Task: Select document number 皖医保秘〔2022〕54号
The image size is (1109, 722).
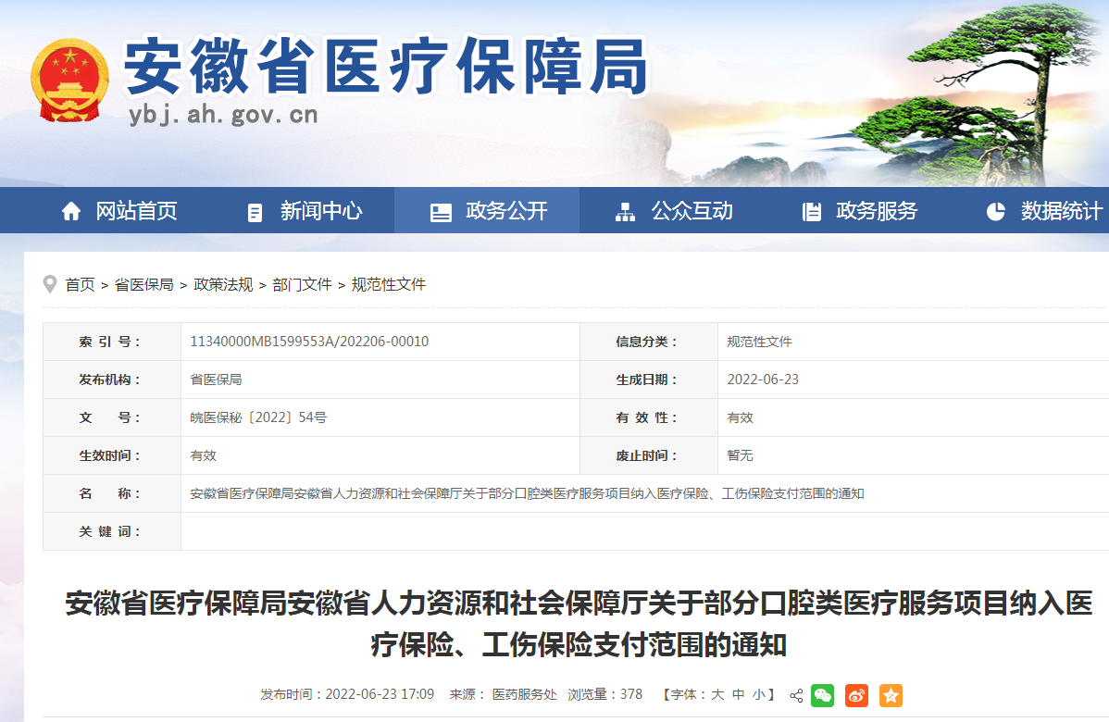Action: [258, 417]
